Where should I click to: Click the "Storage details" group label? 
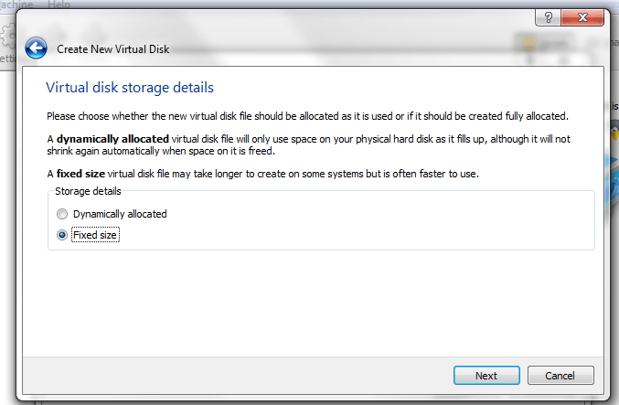[x=88, y=191]
